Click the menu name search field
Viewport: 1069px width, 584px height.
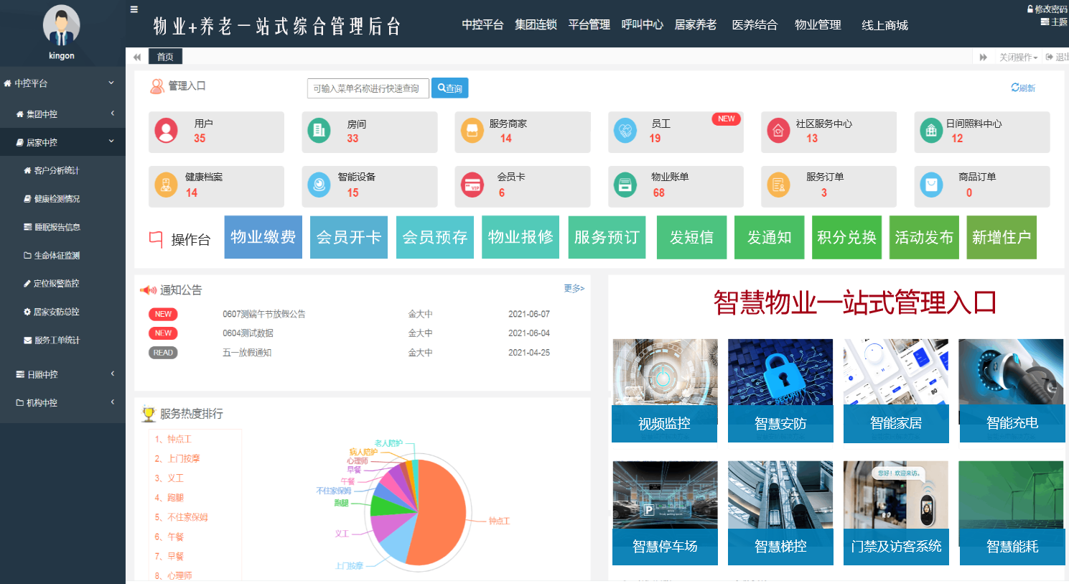point(368,88)
